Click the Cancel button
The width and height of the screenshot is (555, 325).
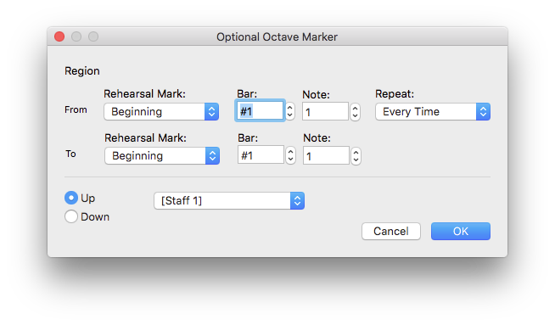[x=391, y=231]
